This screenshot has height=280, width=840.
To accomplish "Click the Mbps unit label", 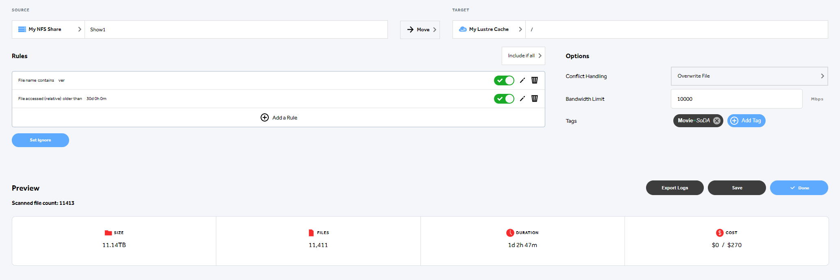I will point(817,99).
